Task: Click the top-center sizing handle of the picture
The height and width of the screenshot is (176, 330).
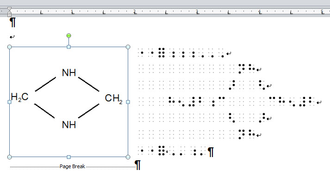Action: pos(68,47)
